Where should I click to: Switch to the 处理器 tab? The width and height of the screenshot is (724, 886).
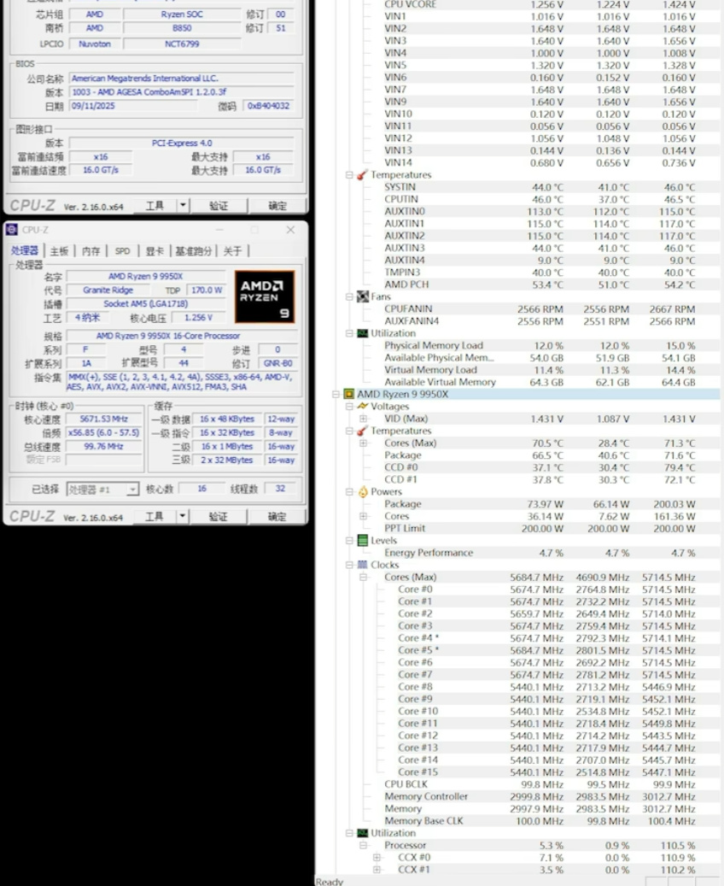coord(24,250)
